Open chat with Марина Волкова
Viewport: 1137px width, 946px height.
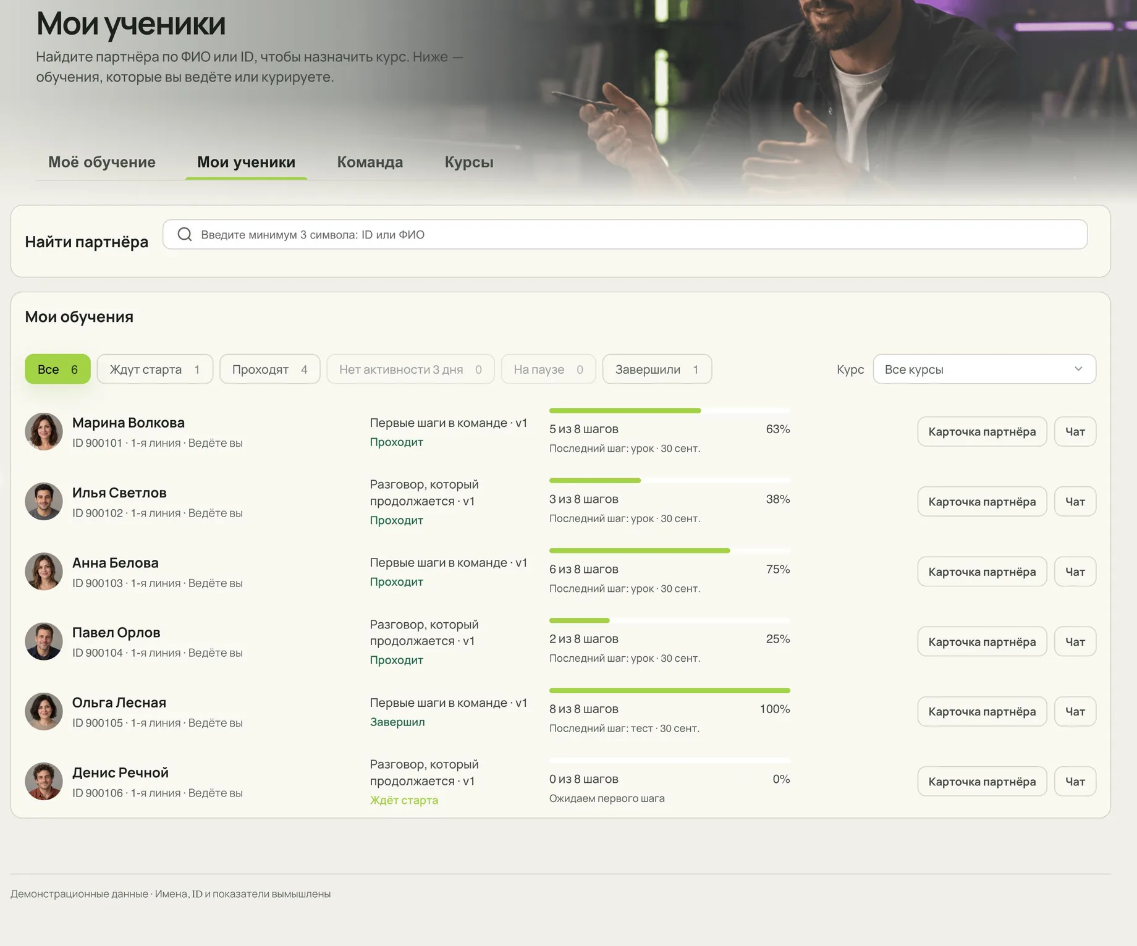coord(1075,431)
